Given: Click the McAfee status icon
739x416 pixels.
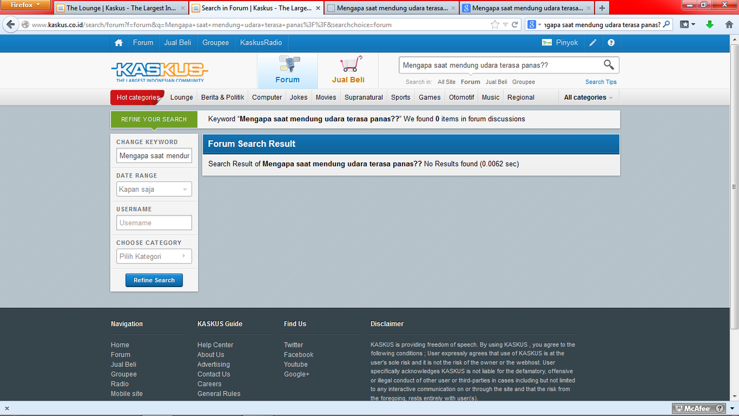Looking at the screenshot, I should [699, 408].
